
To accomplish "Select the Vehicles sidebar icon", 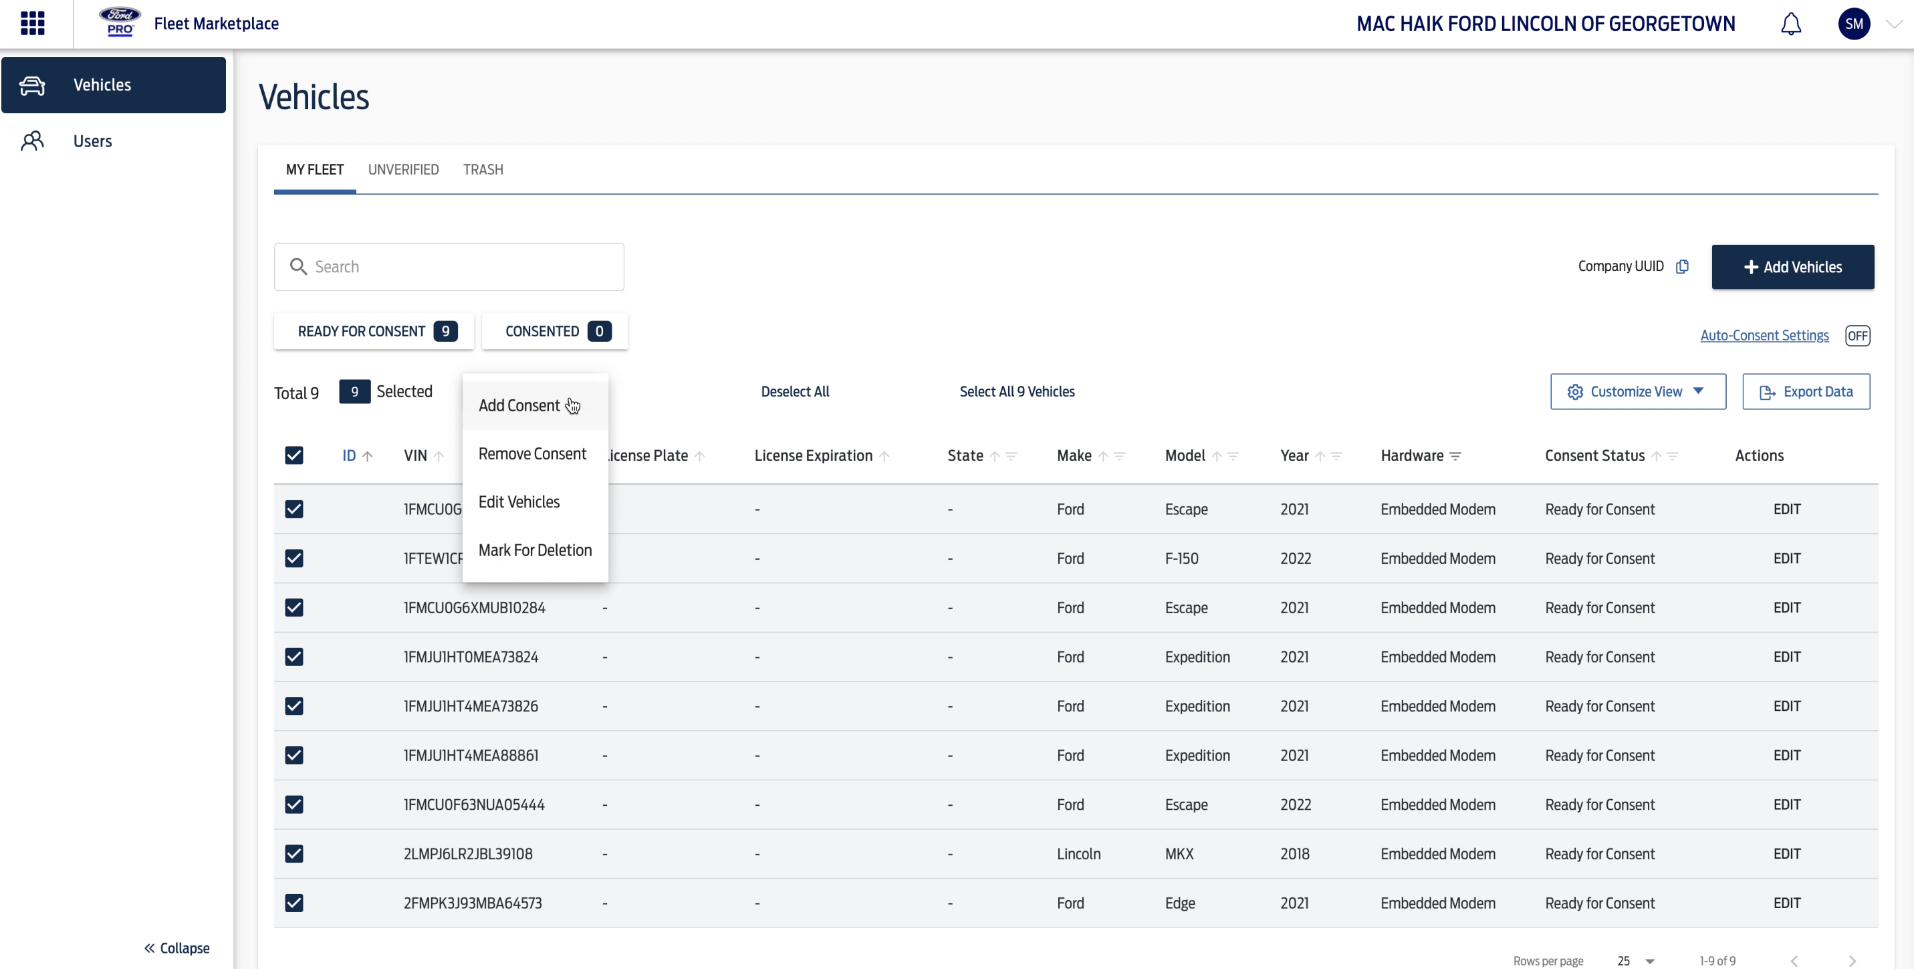I will click(32, 84).
